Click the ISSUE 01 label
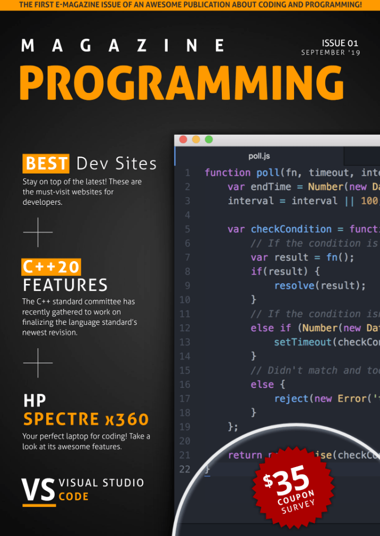The width and height of the screenshot is (380, 536). [x=340, y=43]
